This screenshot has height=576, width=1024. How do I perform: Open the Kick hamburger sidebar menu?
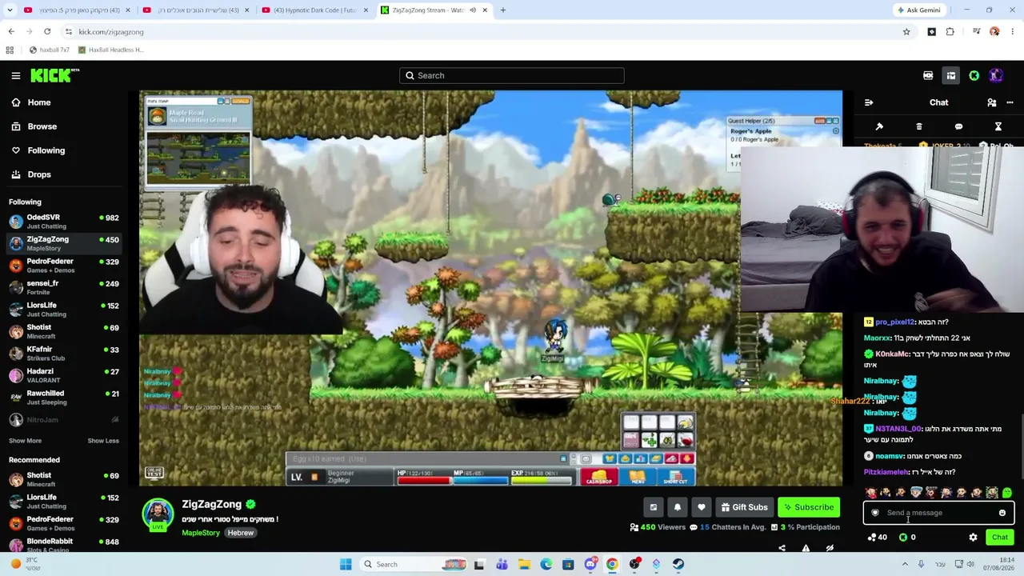(16, 75)
